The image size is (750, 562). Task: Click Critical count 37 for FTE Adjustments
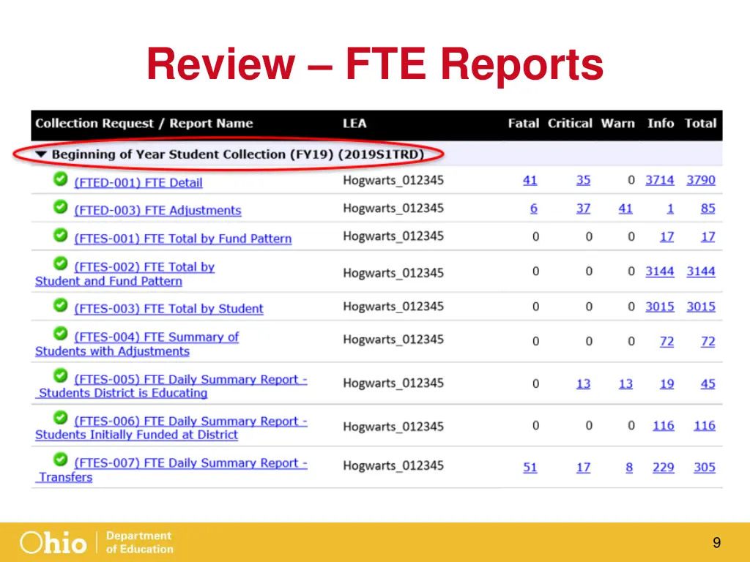tap(583, 209)
